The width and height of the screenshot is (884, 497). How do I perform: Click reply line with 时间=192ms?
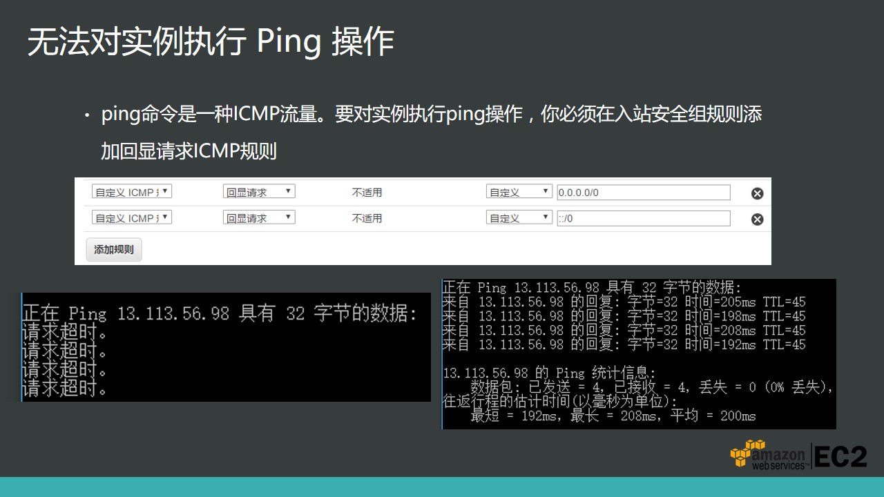(624, 344)
